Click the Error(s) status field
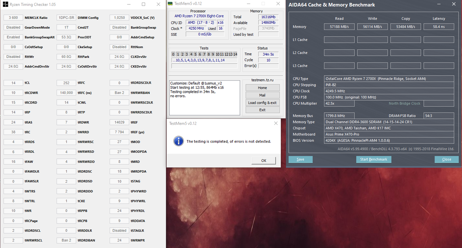 [268, 66]
